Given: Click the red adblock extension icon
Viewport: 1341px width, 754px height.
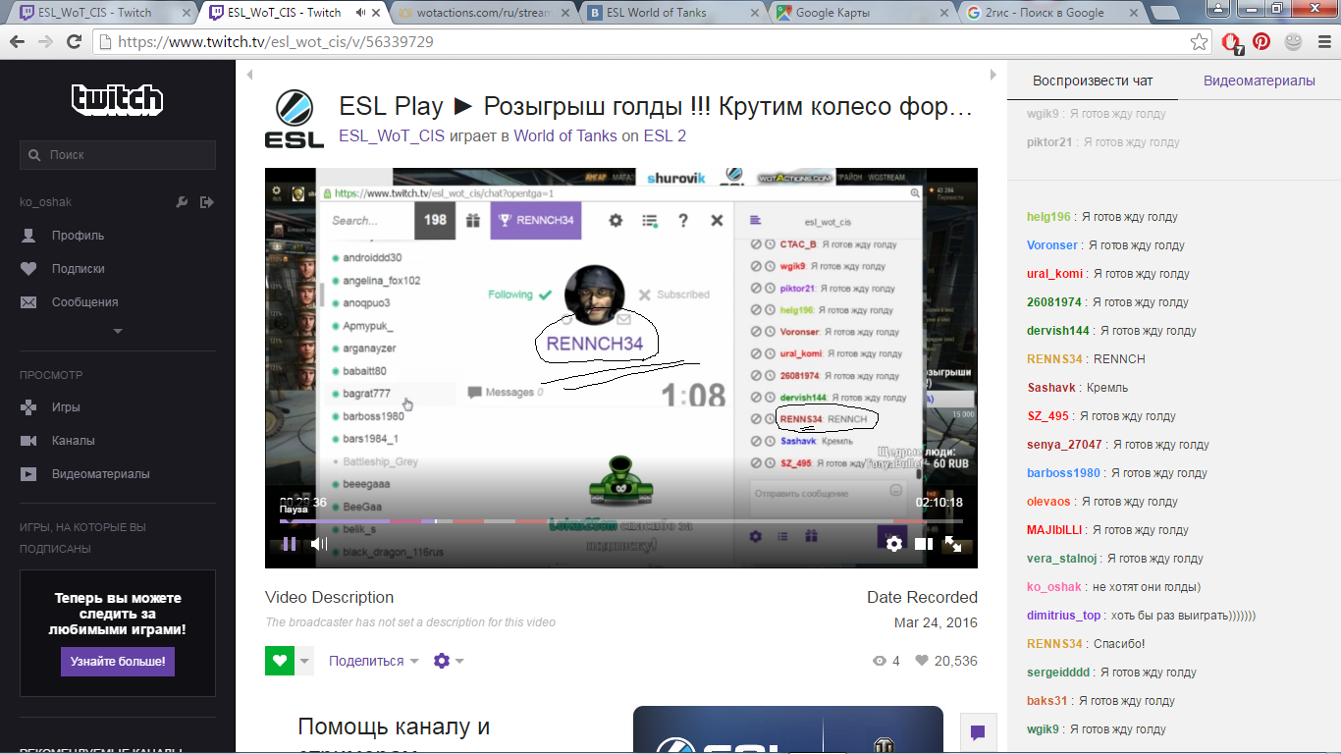Looking at the screenshot, I should 1231,42.
